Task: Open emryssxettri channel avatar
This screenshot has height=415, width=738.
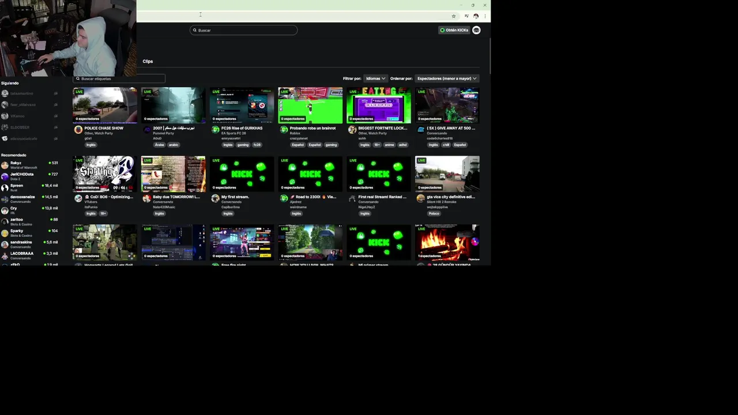Action: [215, 130]
